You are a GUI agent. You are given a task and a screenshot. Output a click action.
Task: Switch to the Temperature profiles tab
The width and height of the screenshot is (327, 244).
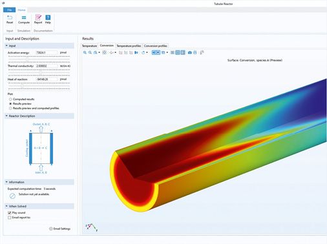tap(129, 46)
